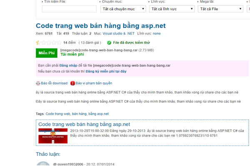Open the 'bằng asp.net' tag
This screenshot has width=250, height=166.
(x=98, y=114)
